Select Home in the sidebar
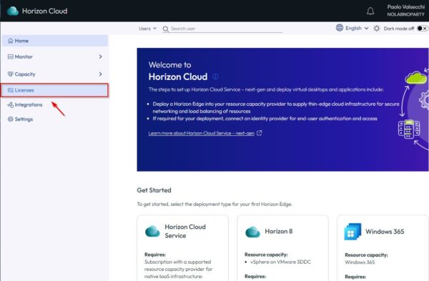Image resolution: width=429 pixels, height=281 pixels. 55,41
